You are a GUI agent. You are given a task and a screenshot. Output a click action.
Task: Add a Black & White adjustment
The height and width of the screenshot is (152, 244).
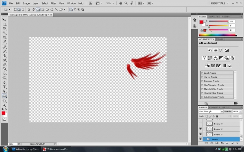click(x=221, y=58)
